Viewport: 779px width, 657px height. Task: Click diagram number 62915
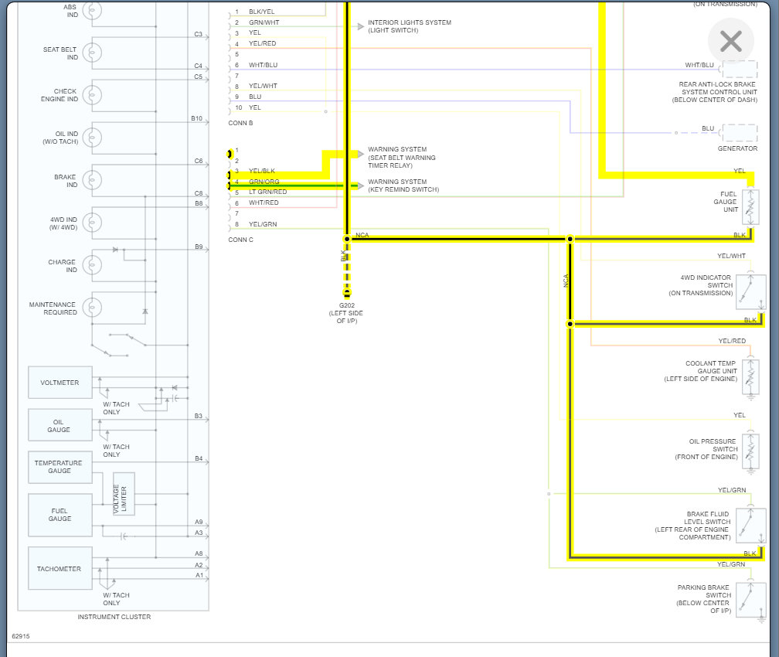click(21, 636)
